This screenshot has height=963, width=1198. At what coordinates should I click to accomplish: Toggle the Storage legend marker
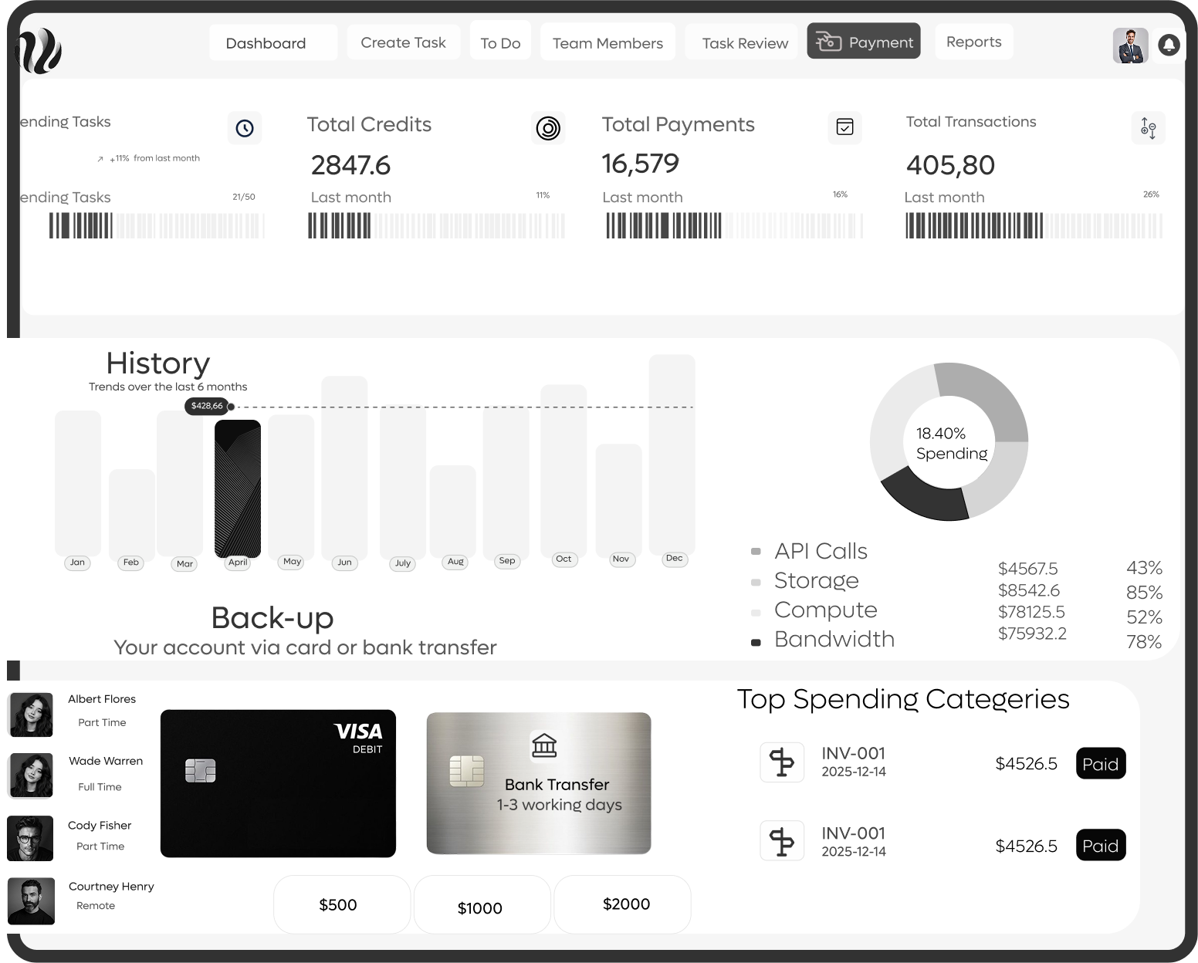coord(756,582)
